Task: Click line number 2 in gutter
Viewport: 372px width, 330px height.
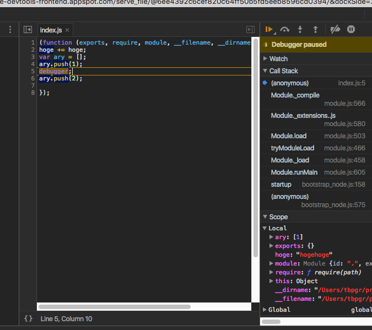Action: 33,50
